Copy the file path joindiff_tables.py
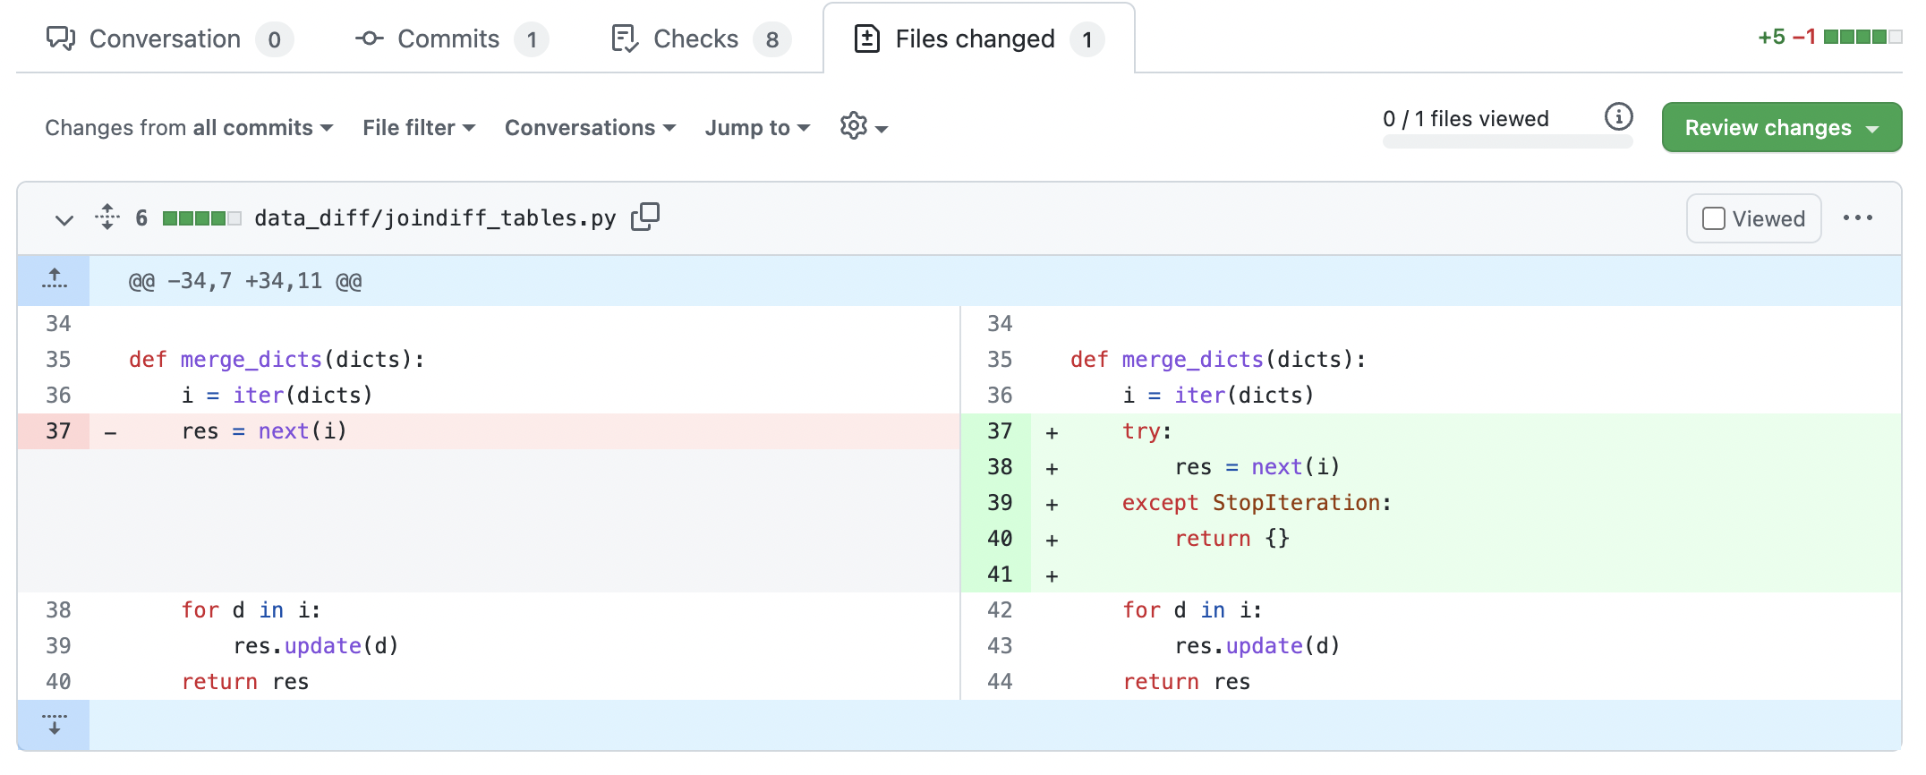 pyautogui.click(x=645, y=217)
